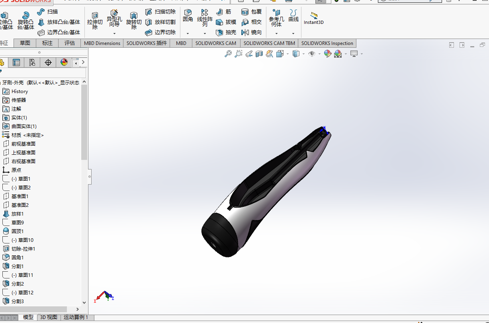This screenshot has width=489, height=323.
Task: Open the Section View icon
Action: coord(259,54)
